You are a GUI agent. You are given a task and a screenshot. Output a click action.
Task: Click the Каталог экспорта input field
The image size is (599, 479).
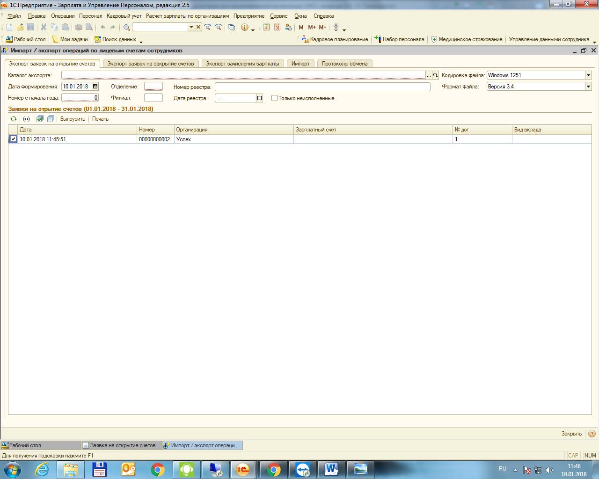(x=243, y=75)
